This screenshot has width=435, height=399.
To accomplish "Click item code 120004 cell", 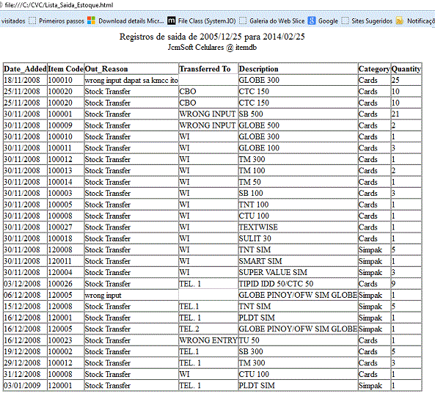I will [66, 272].
